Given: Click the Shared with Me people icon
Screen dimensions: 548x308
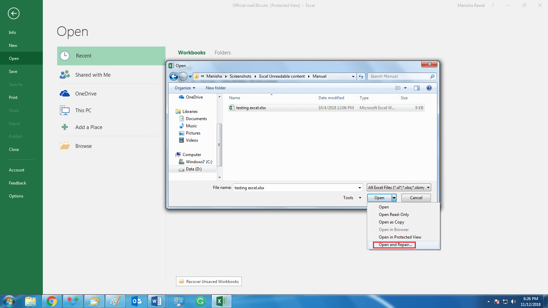Looking at the screenshot, I should coord(65,75).
